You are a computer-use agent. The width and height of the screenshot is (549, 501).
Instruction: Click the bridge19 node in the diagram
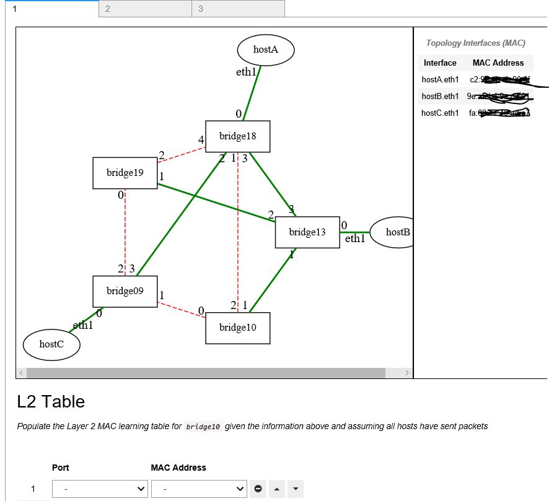point(125,173)
